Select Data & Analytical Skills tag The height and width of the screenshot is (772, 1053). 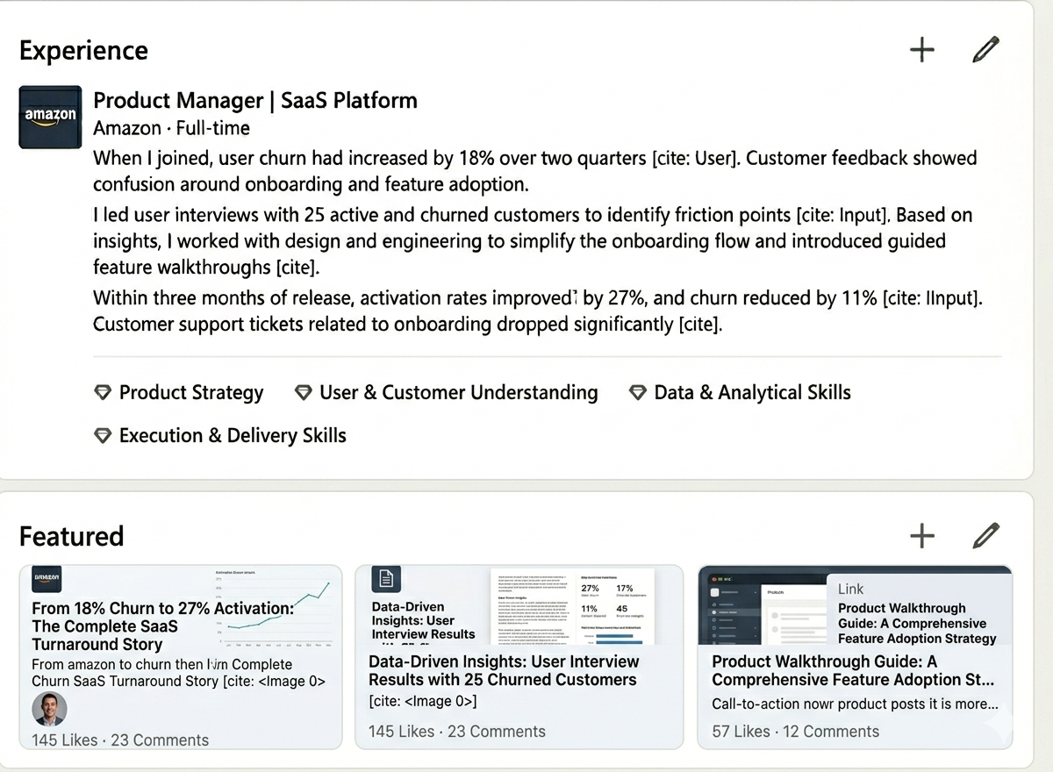tap(752, 393)
